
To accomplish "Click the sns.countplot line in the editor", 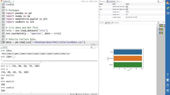I will 33,34.
